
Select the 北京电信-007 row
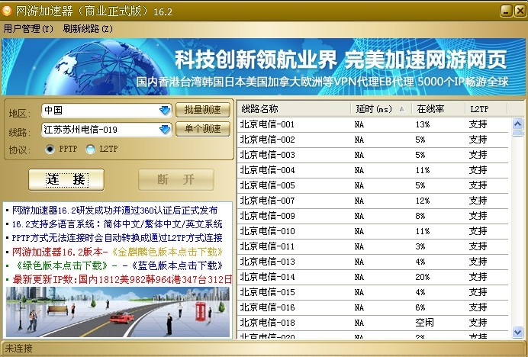[373, 201]
